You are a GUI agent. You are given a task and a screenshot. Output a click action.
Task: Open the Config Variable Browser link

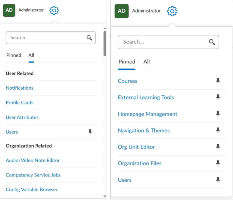[x=32, y=190]
